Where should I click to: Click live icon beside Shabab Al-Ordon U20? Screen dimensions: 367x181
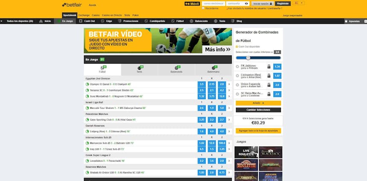point(87,172)
